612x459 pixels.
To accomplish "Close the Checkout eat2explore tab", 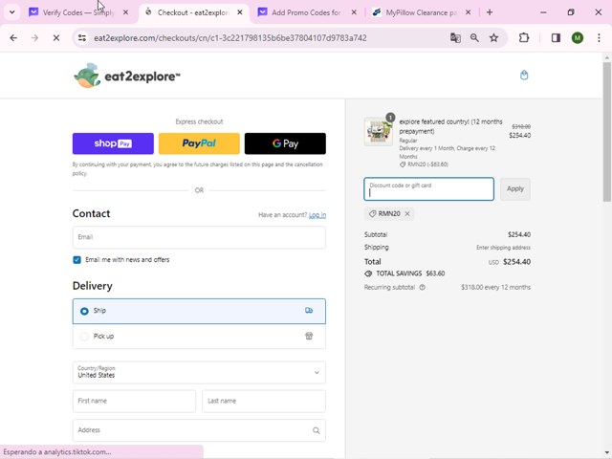I will point(240,12).
